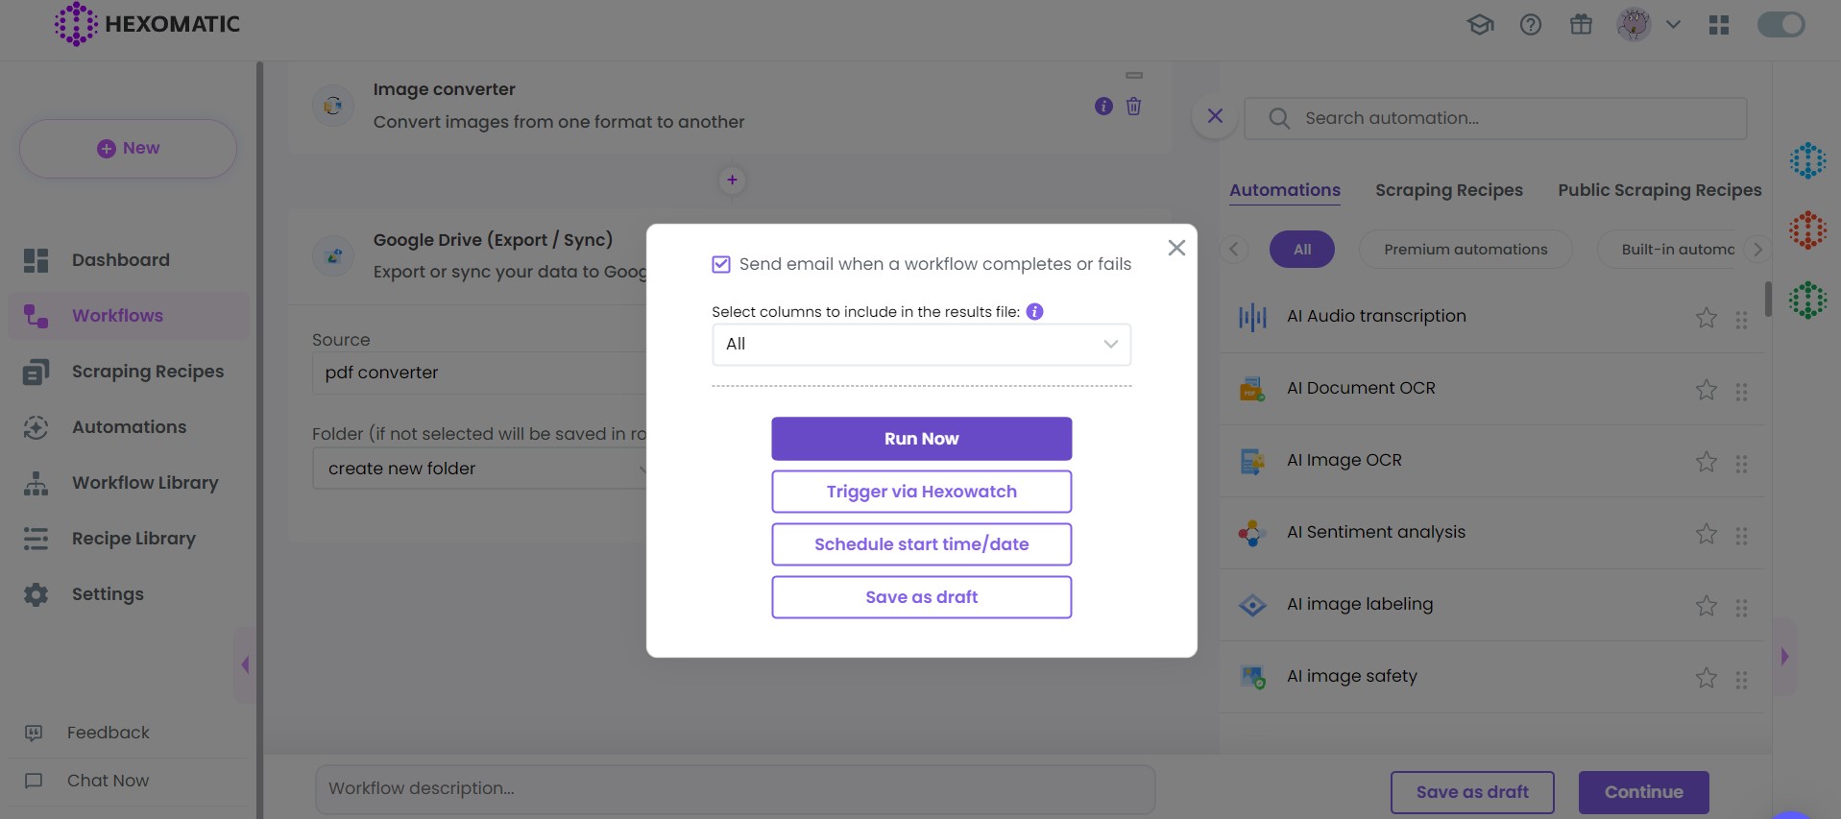
Task: Expand the user avatar menu chevron
Action: [1673, 25]
